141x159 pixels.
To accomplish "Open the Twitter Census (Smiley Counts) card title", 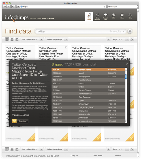I will [x=118, y=54].
